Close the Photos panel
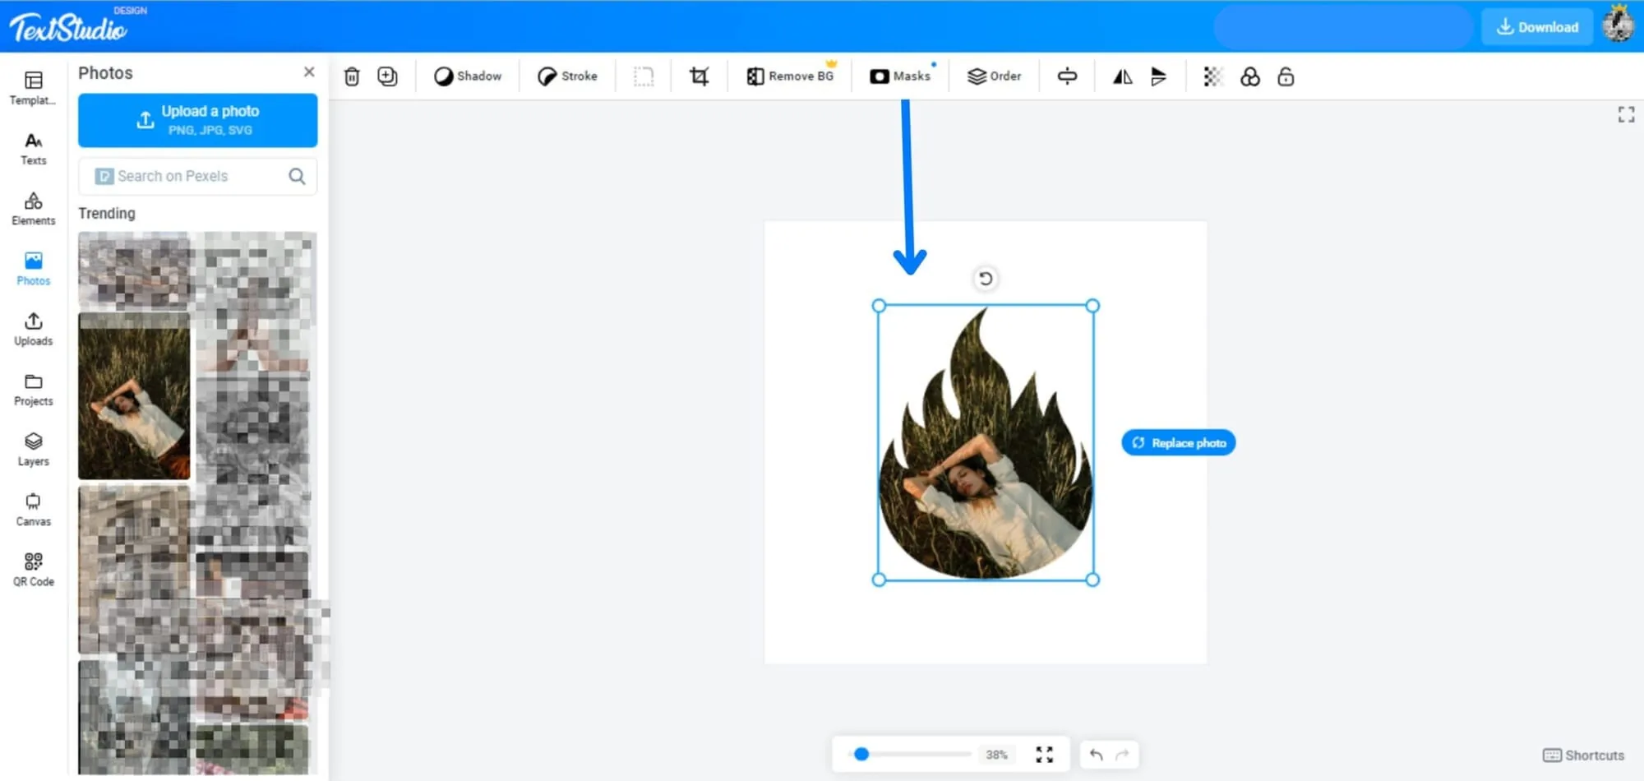This screenshot has height=781, width=1644. 309,72
